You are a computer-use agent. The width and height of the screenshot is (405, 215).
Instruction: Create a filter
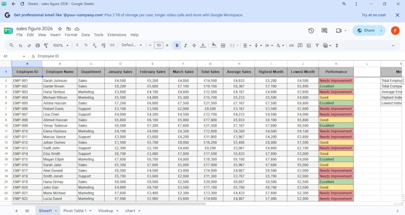pos(317,45)
